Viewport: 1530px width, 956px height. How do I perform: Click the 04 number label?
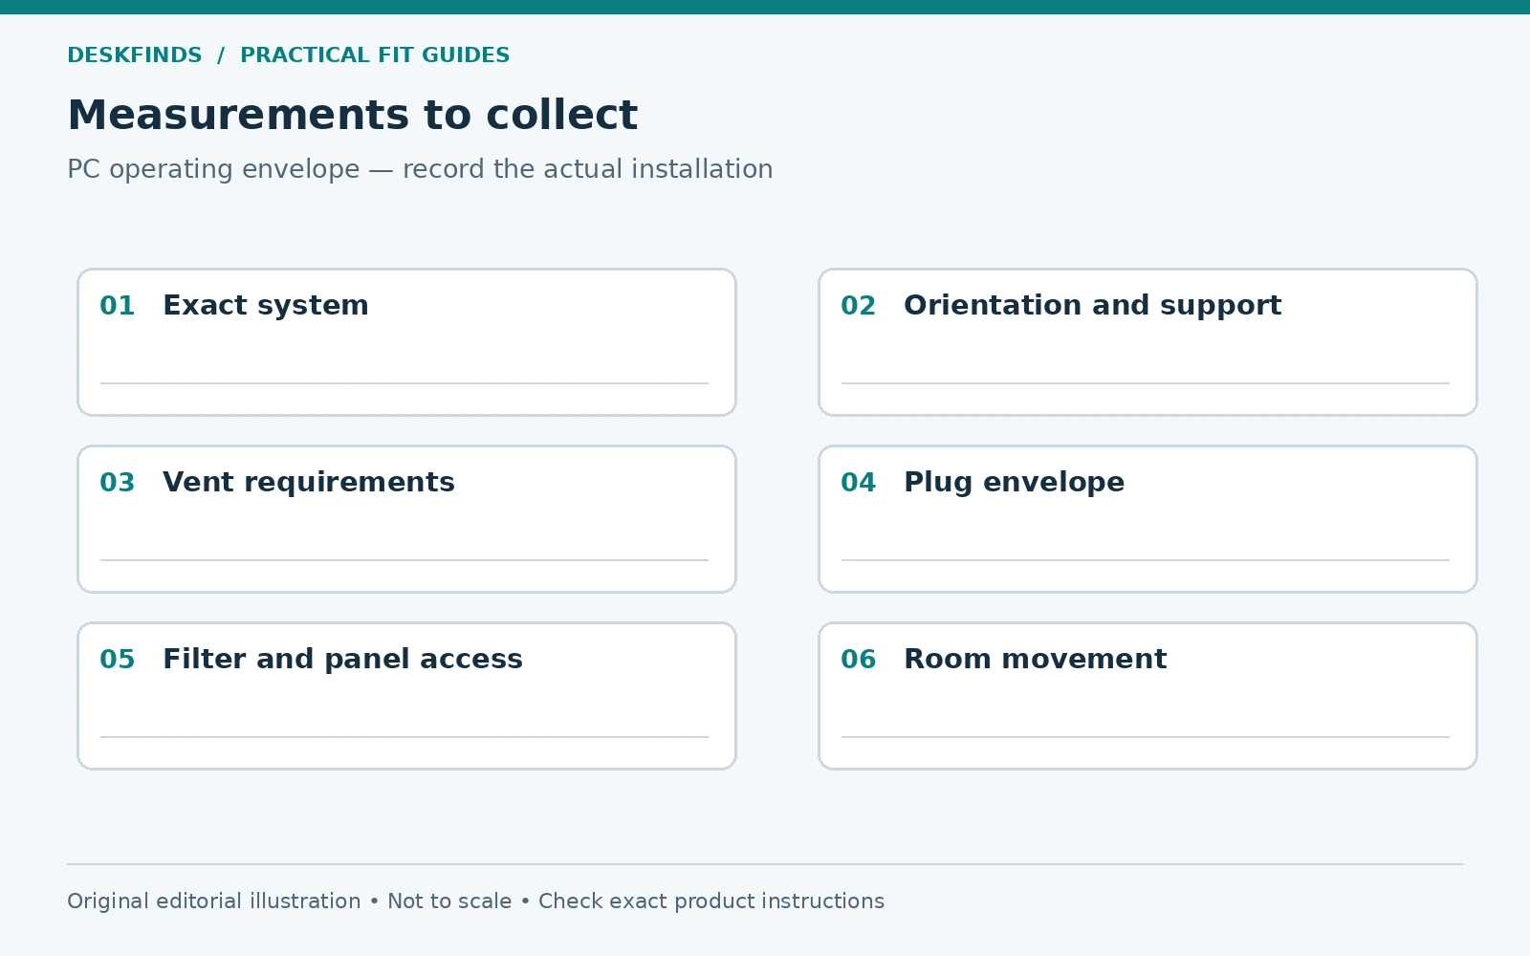[x=859, y=483]
